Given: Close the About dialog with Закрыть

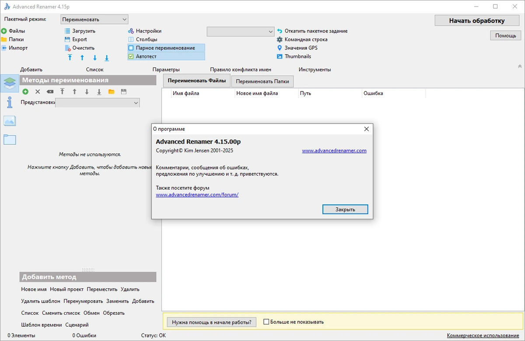Looking at the screenshot, I should pyautogui.click(x=345, y=209).
